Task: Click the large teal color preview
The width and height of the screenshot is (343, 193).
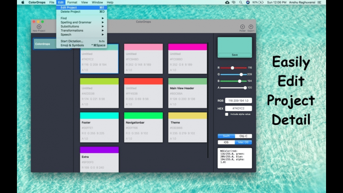Action: point(235,45)
